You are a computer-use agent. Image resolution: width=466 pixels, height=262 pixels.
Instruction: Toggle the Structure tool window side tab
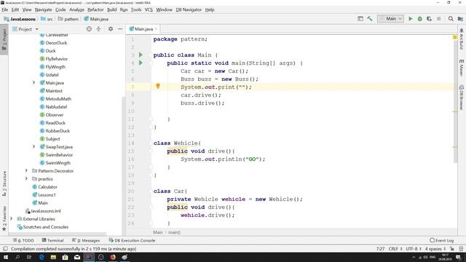[4, 183]
